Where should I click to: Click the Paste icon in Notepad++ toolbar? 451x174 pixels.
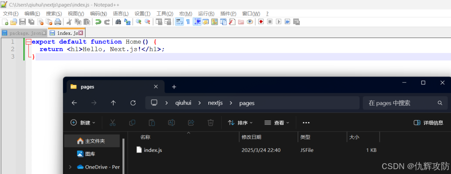click(87, 22)
